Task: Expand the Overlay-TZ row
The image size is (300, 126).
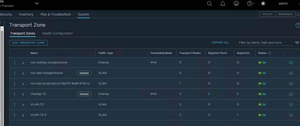Action: pos(23,94)
